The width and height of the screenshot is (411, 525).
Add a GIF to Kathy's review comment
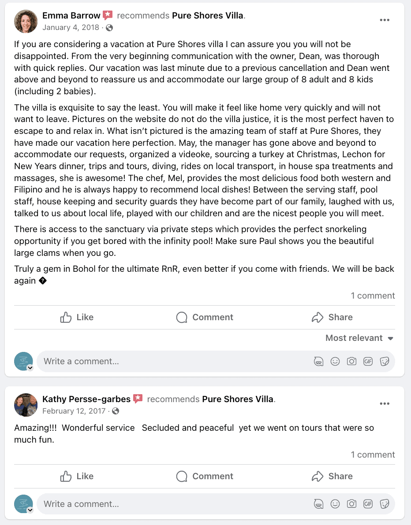coord(368,504)
